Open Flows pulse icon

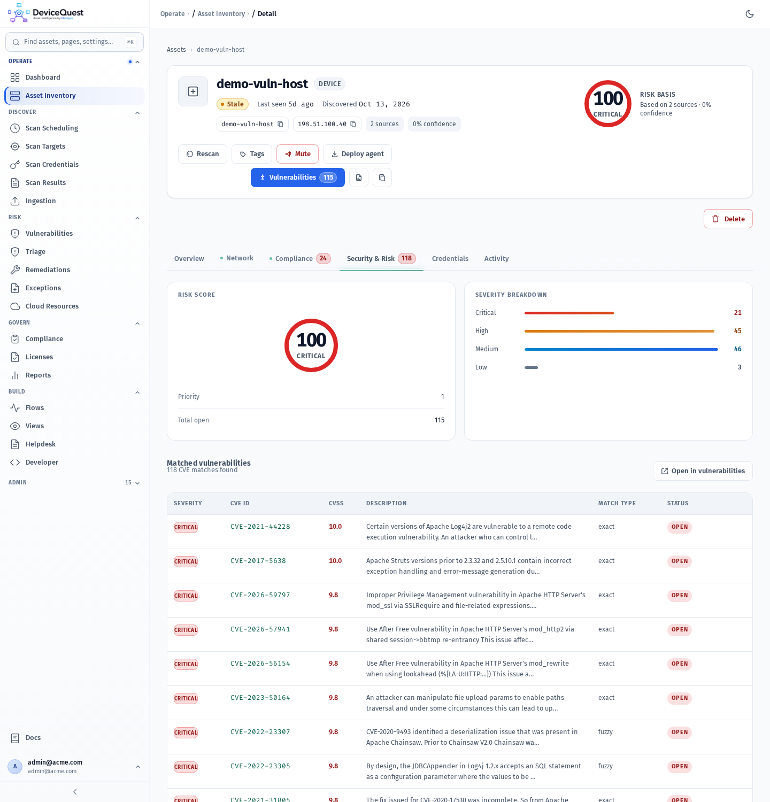[15, 408]
